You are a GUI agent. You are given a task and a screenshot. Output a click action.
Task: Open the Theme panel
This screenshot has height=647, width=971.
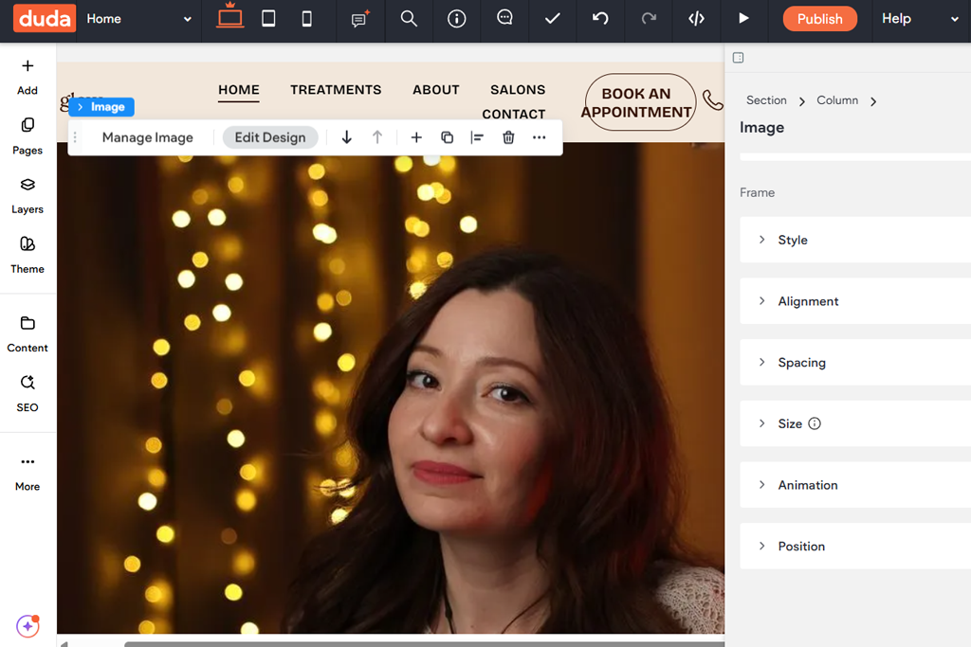(x=27, y=254)
